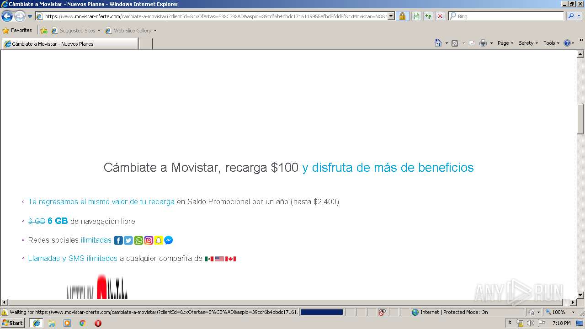
Task: Click the page loading progress bar
Action: pyautogui.click(x=322, y=312)
